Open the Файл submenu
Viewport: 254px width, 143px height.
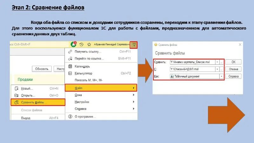point(101,88)
